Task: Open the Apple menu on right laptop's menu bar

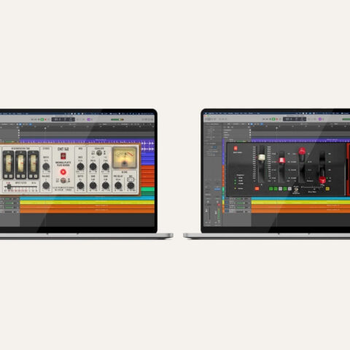Action: click(x=206, y=113)
